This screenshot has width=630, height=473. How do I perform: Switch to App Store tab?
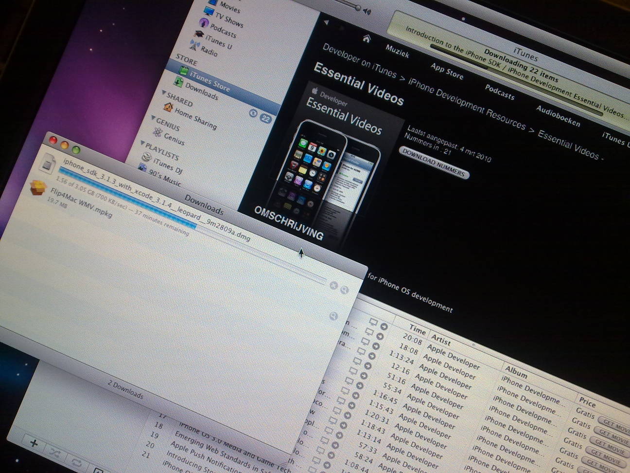click(x=447, y=72)
